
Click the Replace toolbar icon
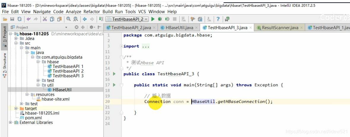tap(76, 19)
